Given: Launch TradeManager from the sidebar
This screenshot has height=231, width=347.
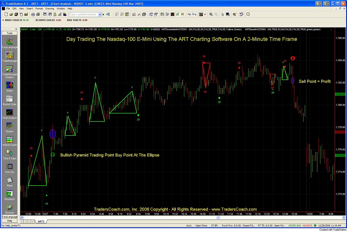Looking at the screenshot, I should tap(10, 57).
